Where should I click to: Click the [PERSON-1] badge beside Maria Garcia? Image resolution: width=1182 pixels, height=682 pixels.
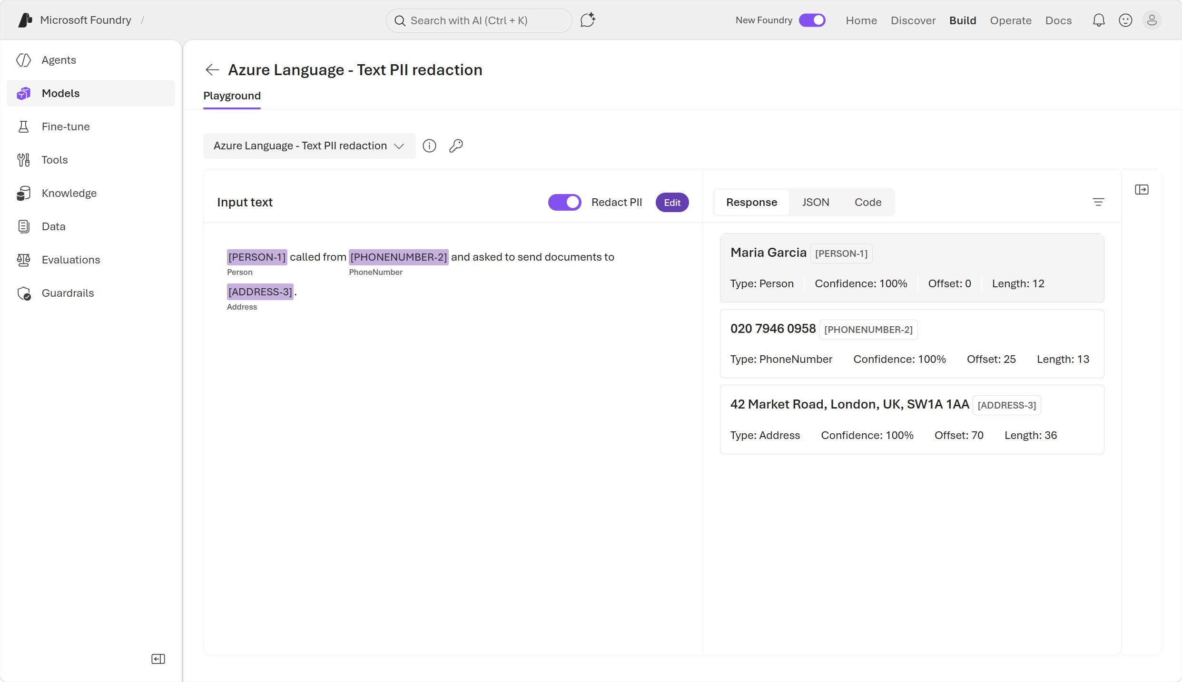[841, 253]
